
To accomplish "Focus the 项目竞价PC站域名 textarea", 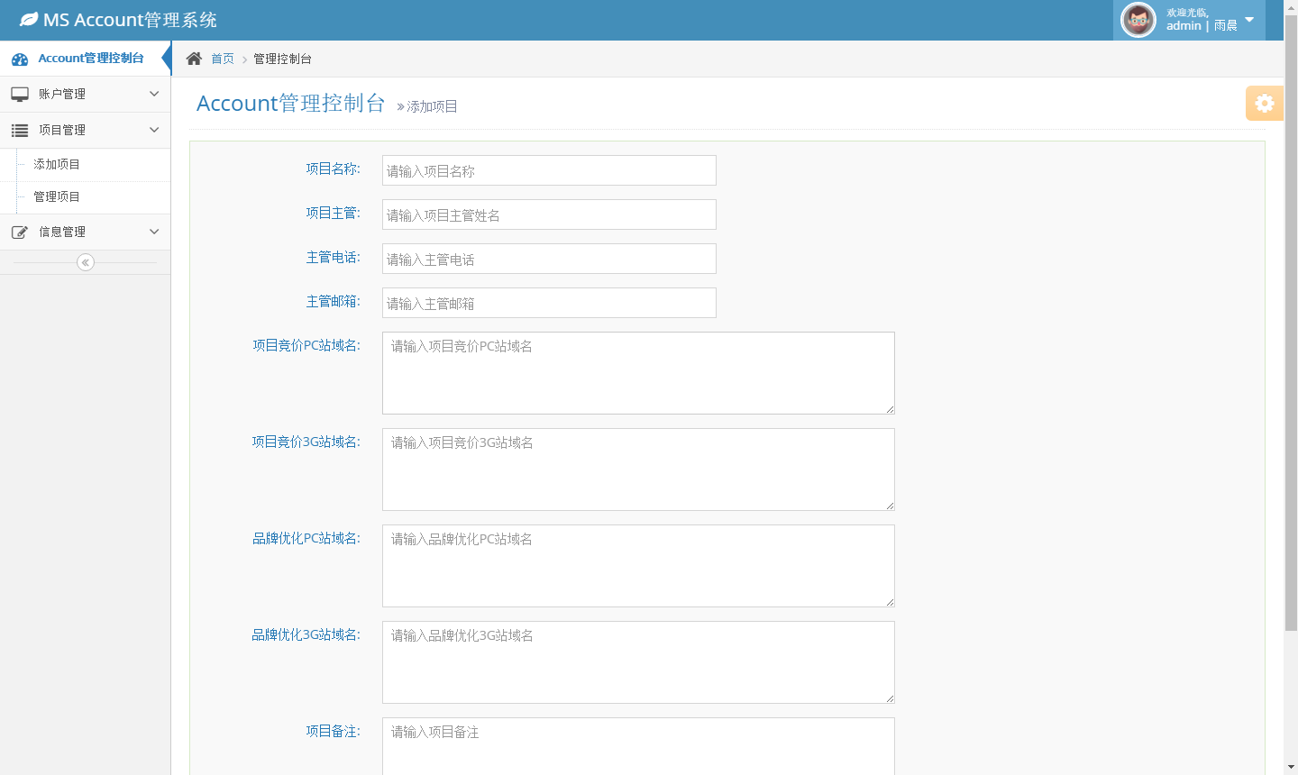I will click(638, 373).
